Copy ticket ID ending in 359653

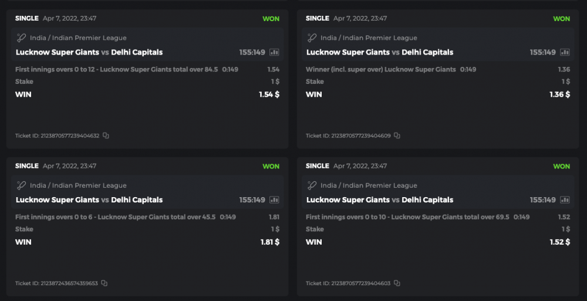pyautogui.click(x=104, y=283)
